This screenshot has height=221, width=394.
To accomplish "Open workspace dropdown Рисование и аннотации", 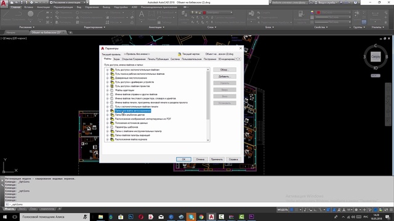I will 67,2.
